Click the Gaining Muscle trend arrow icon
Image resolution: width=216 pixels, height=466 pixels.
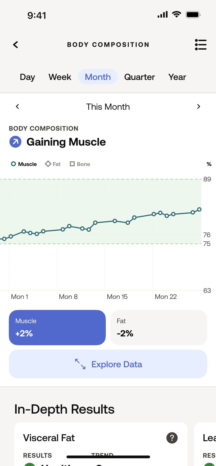pos(15,142)
